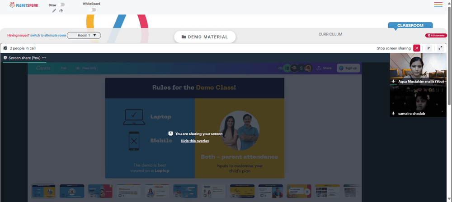Open the File menu in Canva

click(64, 68)
